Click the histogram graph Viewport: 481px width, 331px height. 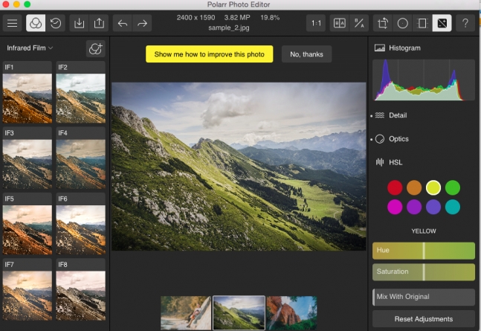423,80
